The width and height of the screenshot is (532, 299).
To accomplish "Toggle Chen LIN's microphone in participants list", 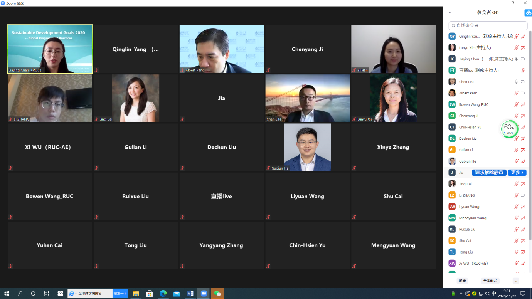I will [x=516, y=82].
